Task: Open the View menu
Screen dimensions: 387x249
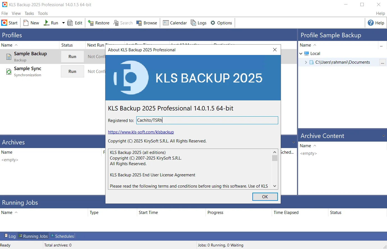Action: click(x=16, y=13)
